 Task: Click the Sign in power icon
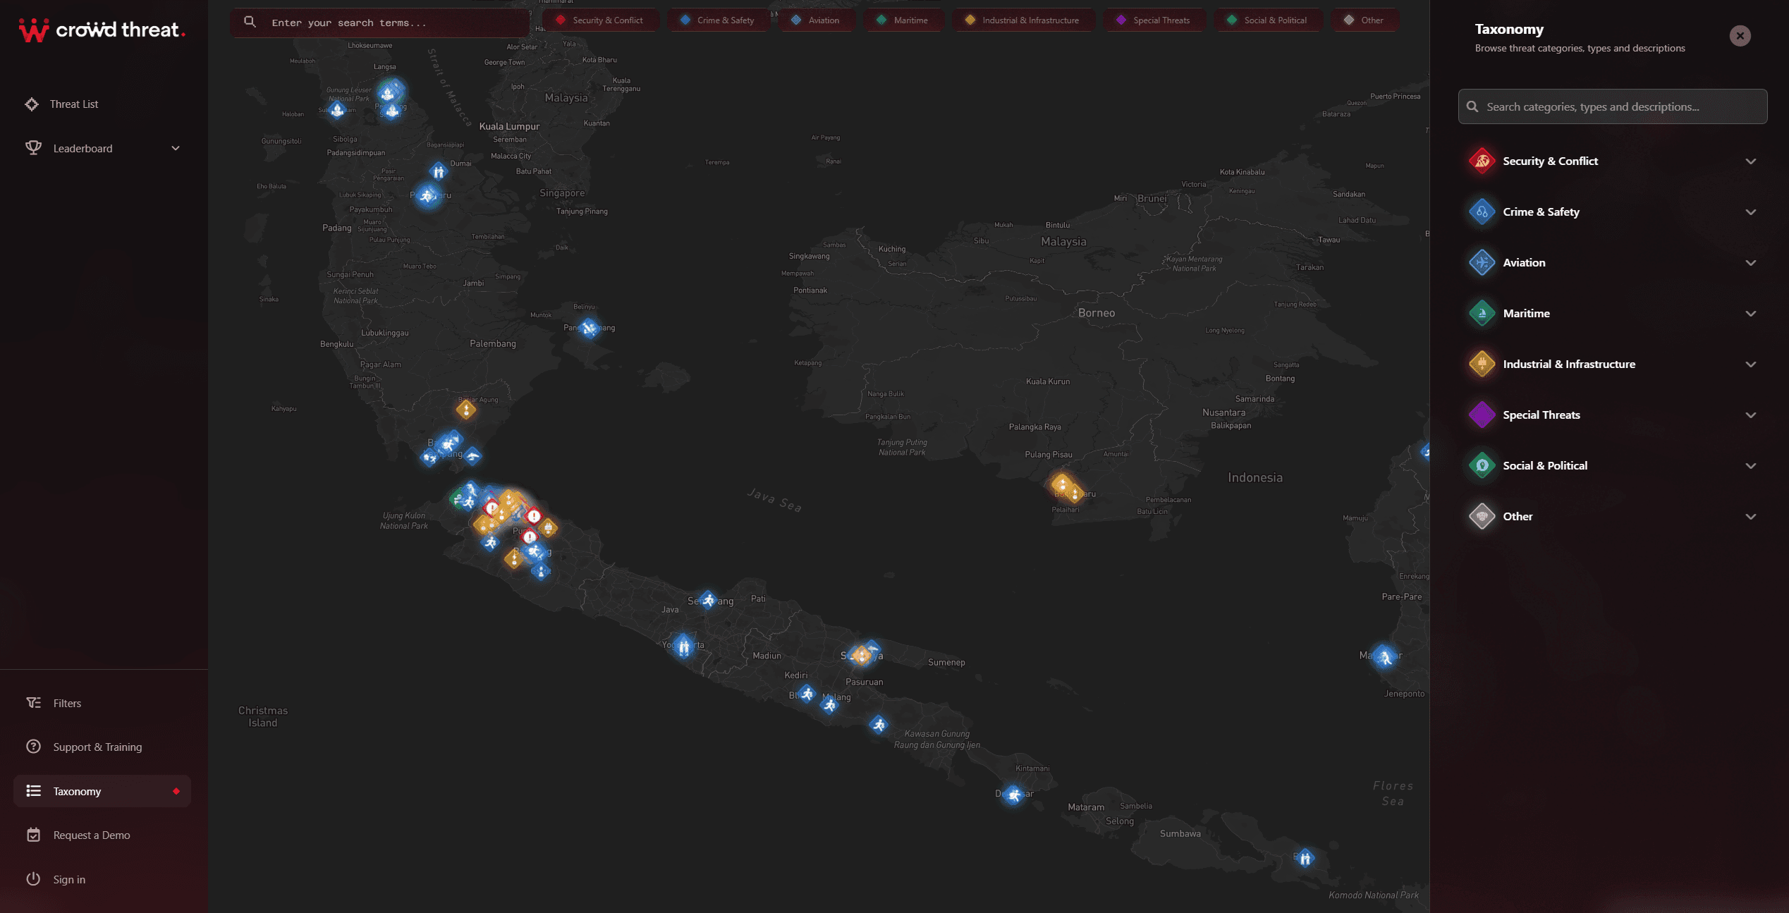(33, 879)
